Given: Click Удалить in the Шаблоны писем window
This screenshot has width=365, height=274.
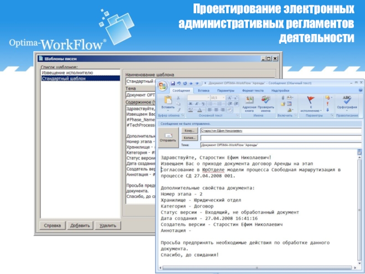Looking at the screenshot, I should click(108, 226).
